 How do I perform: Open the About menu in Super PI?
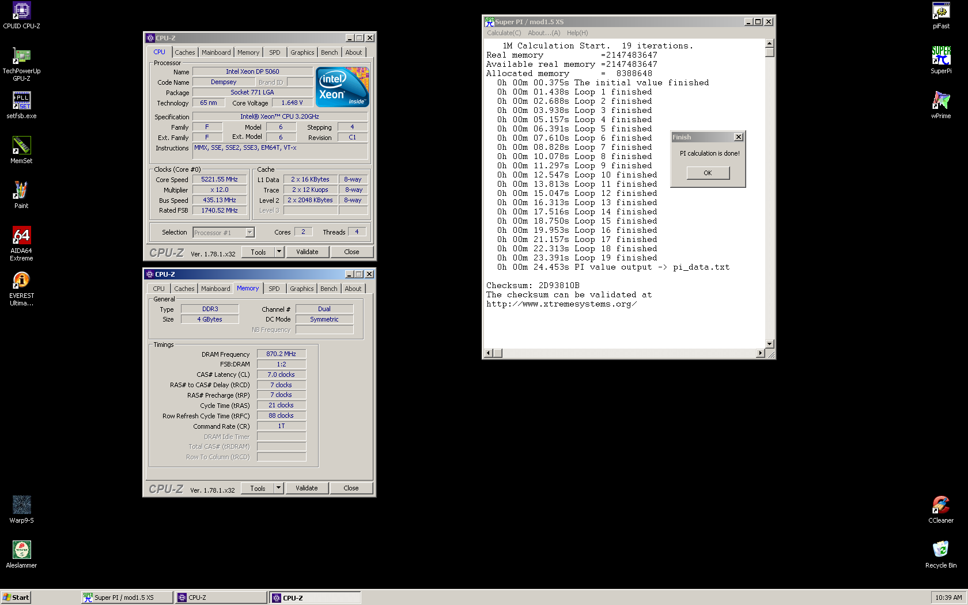[x=544, y=33]
